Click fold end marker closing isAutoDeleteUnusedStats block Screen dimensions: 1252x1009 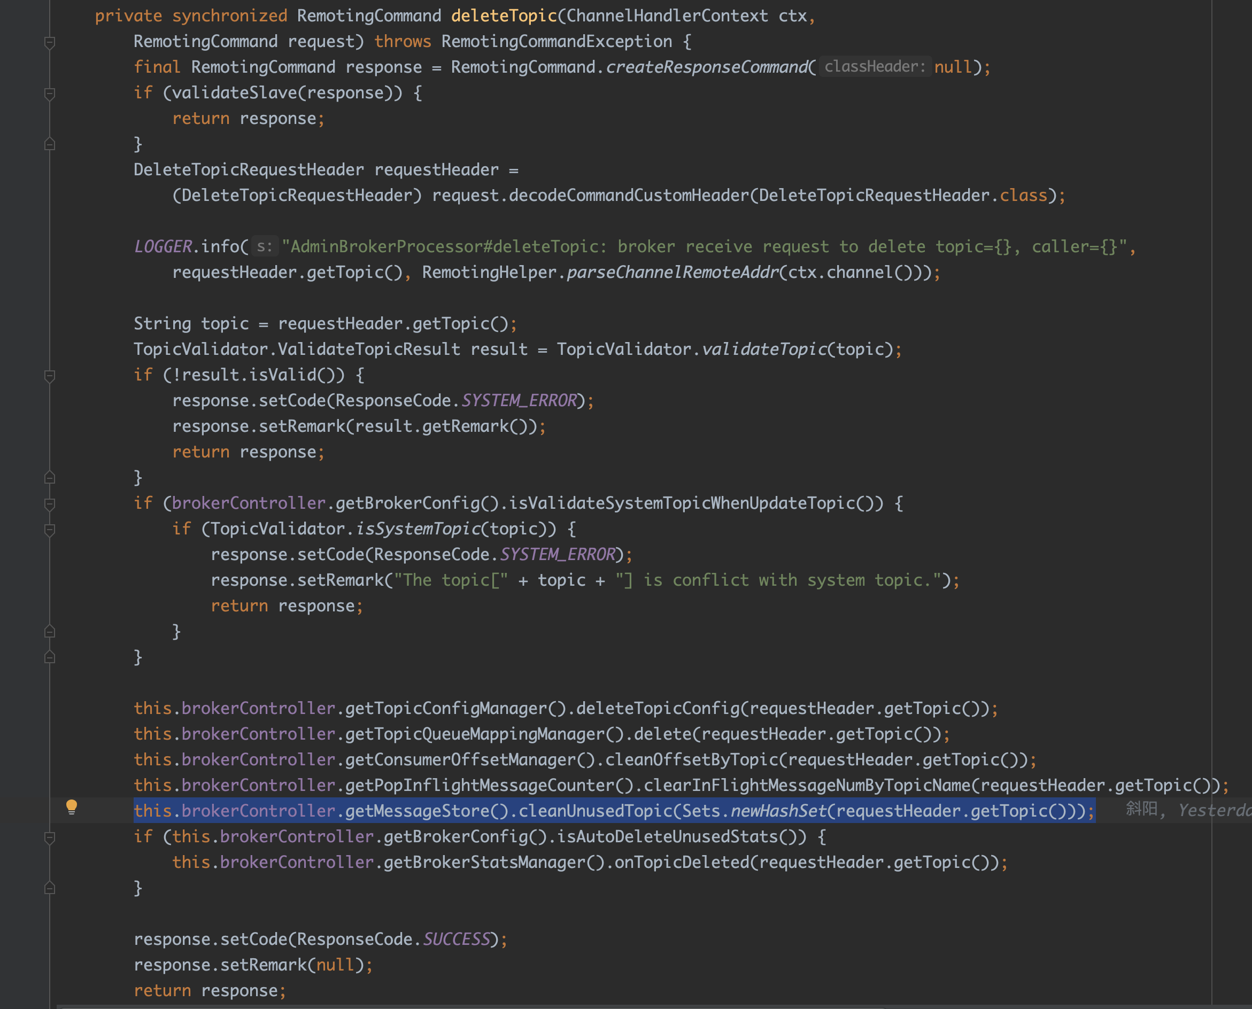(x=50, y=888)
